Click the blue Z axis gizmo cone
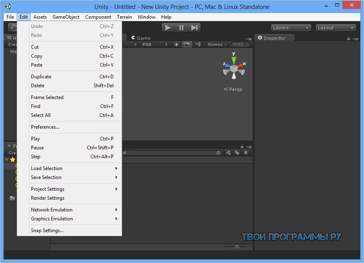This screenshot has width=364, height=263. pyautogui.click(x=227, y=65)
